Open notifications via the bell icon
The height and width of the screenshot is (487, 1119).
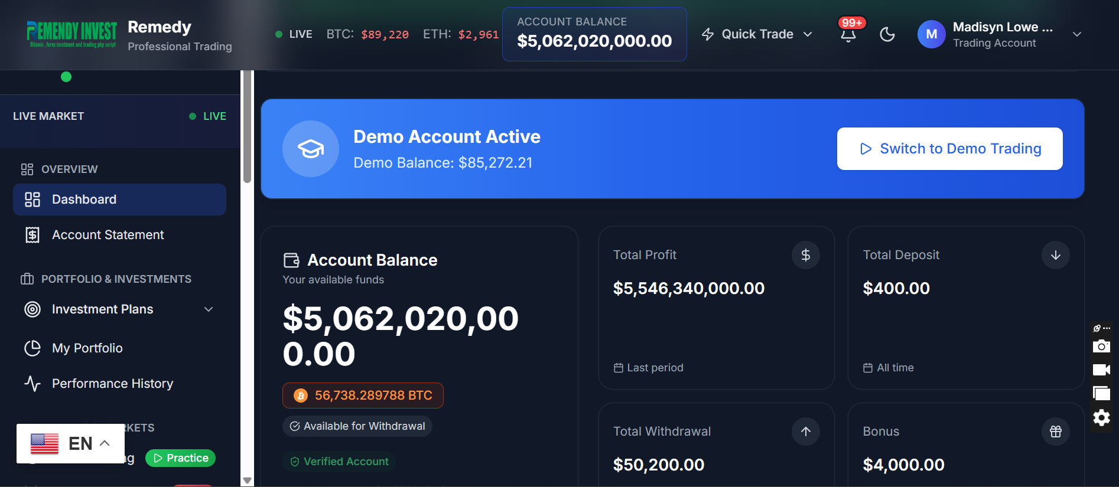point(849,34)
